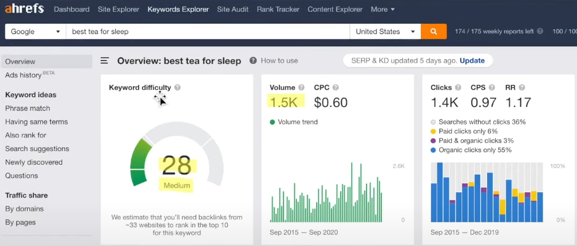The height and width of the screenshot is (246, 577).
Task: Click the volume trend bar chart
Action: click(x=326, y=193)
